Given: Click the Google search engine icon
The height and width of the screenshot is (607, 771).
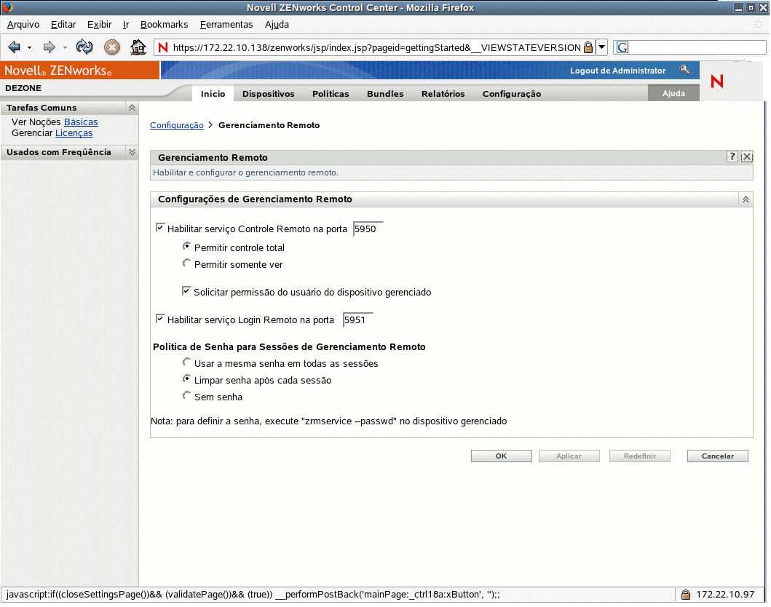Looking at the screenshot, I should pos(622,48).
